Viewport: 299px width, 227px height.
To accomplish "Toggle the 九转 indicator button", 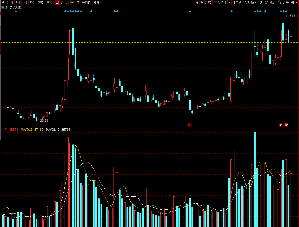I will pos(208,2).
